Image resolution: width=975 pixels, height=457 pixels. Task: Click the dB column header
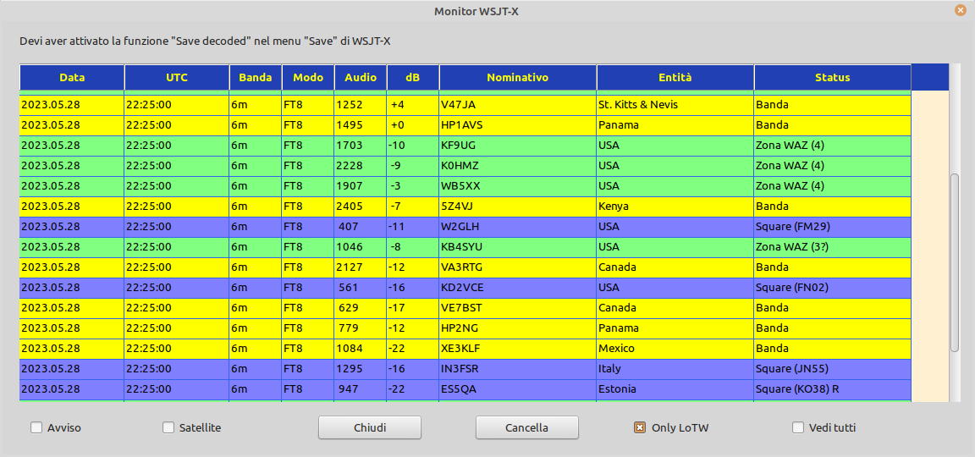click(413, 78)
